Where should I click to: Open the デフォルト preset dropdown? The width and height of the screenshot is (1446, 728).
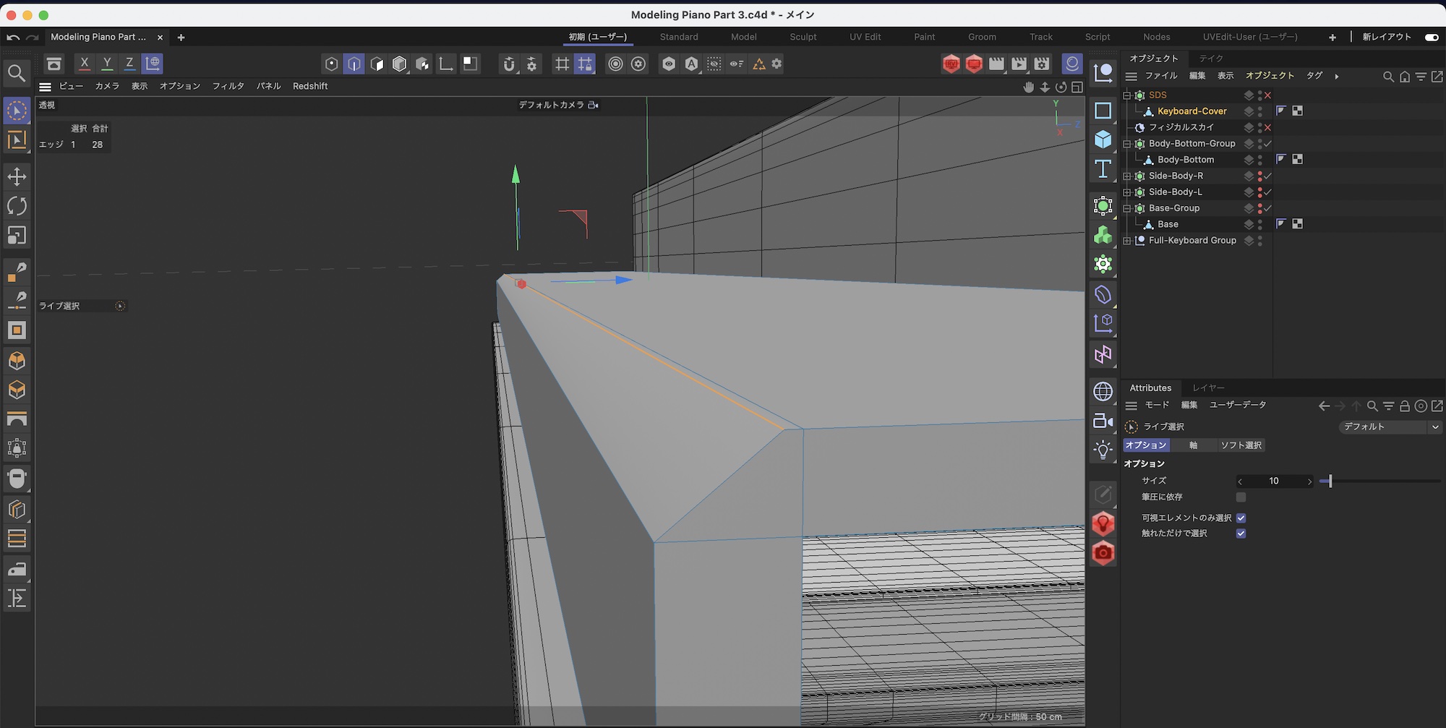pyautogui.click(x=1390, y=427)
